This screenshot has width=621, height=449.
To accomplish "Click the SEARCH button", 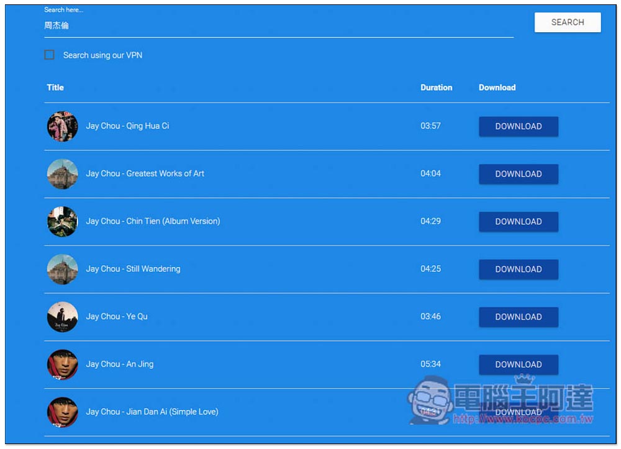I will (567, 22).
